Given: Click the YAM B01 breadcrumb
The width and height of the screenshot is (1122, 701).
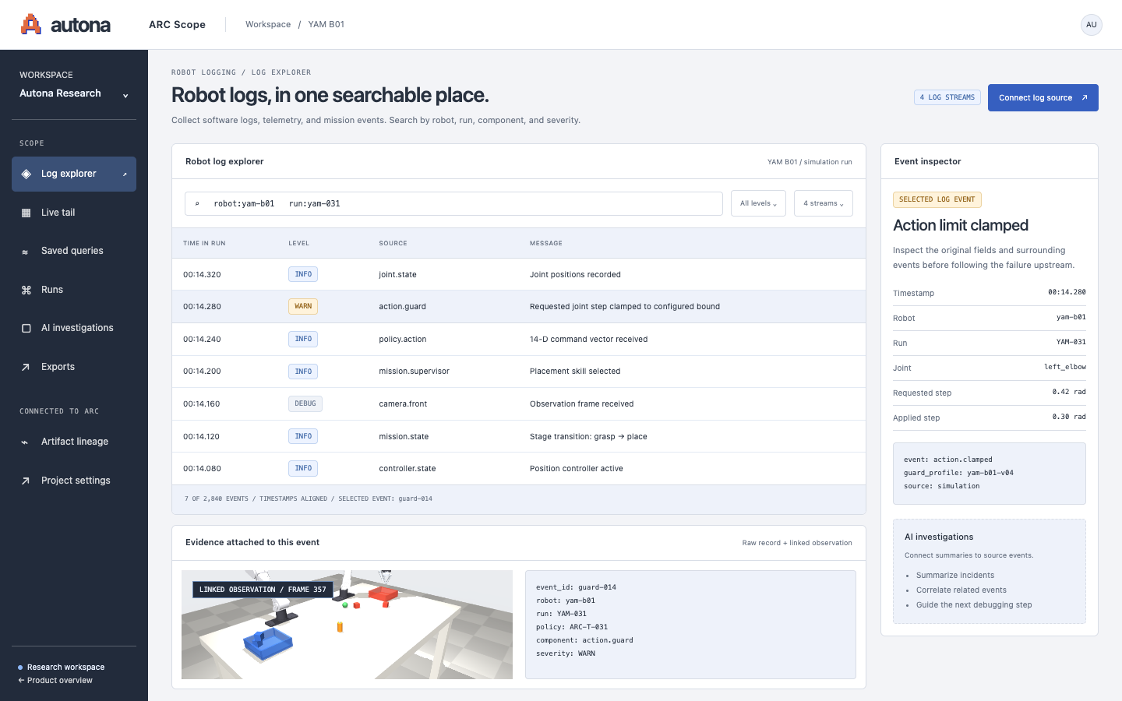Looking at the screenshot, I should [x=326, y=25].
